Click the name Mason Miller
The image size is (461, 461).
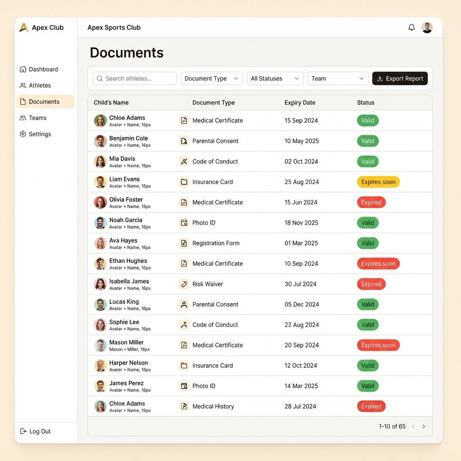click(127, 343)
